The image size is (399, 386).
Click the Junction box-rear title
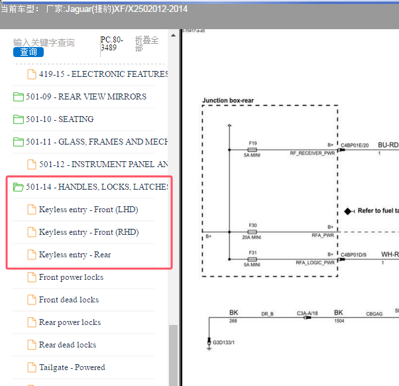tap(228, 101)
